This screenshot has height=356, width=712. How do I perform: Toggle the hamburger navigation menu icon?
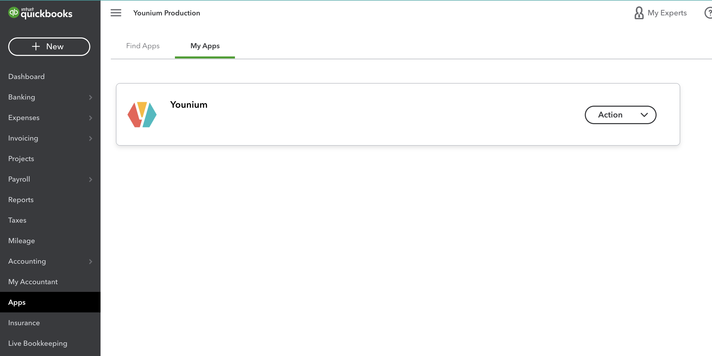116,13
